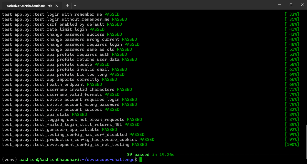Click test_gunicorn_app_callable result line

click(59, 129)
